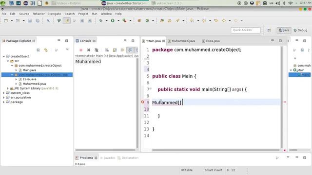
Task: Select Muhammed.java in Package Explorer
Action: [34, 84]
